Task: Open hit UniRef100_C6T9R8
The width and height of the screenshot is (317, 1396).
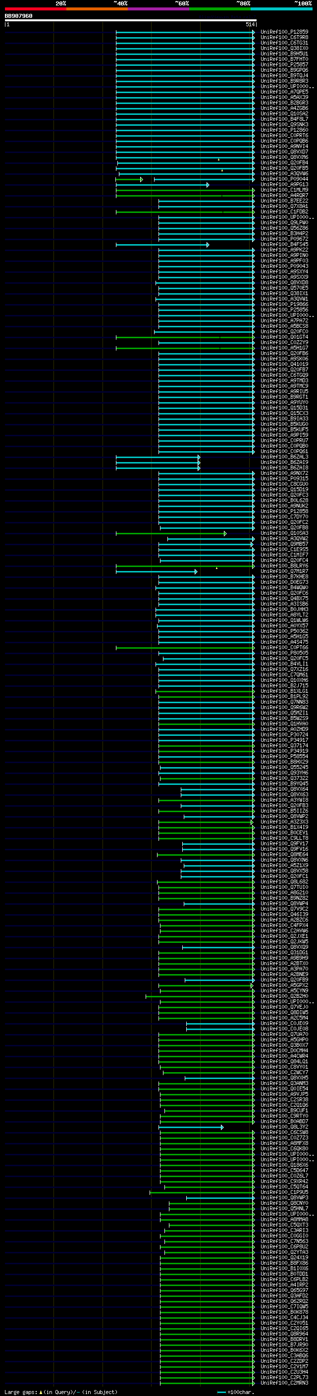Action: click(284, 38)
